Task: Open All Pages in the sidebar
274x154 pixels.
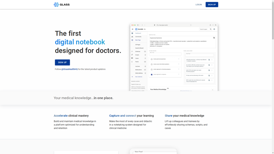Action: pos(138,44)
